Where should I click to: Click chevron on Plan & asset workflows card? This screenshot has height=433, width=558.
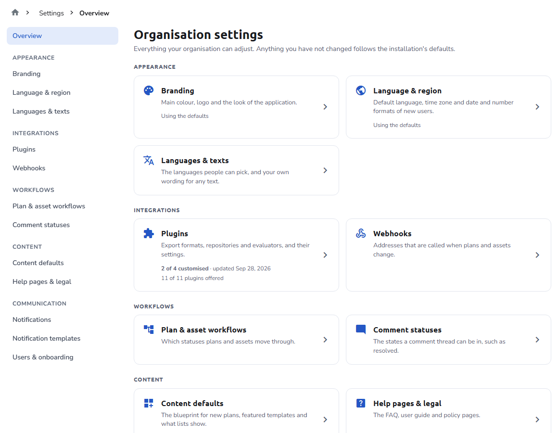[x=325, y=340]
